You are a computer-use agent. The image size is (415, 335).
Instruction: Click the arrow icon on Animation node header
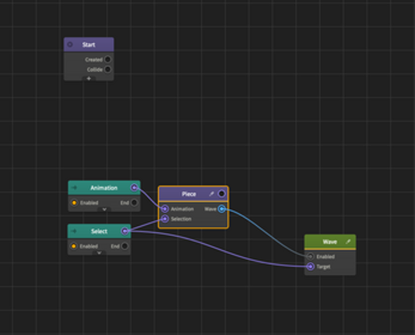(x=74, y=188)
